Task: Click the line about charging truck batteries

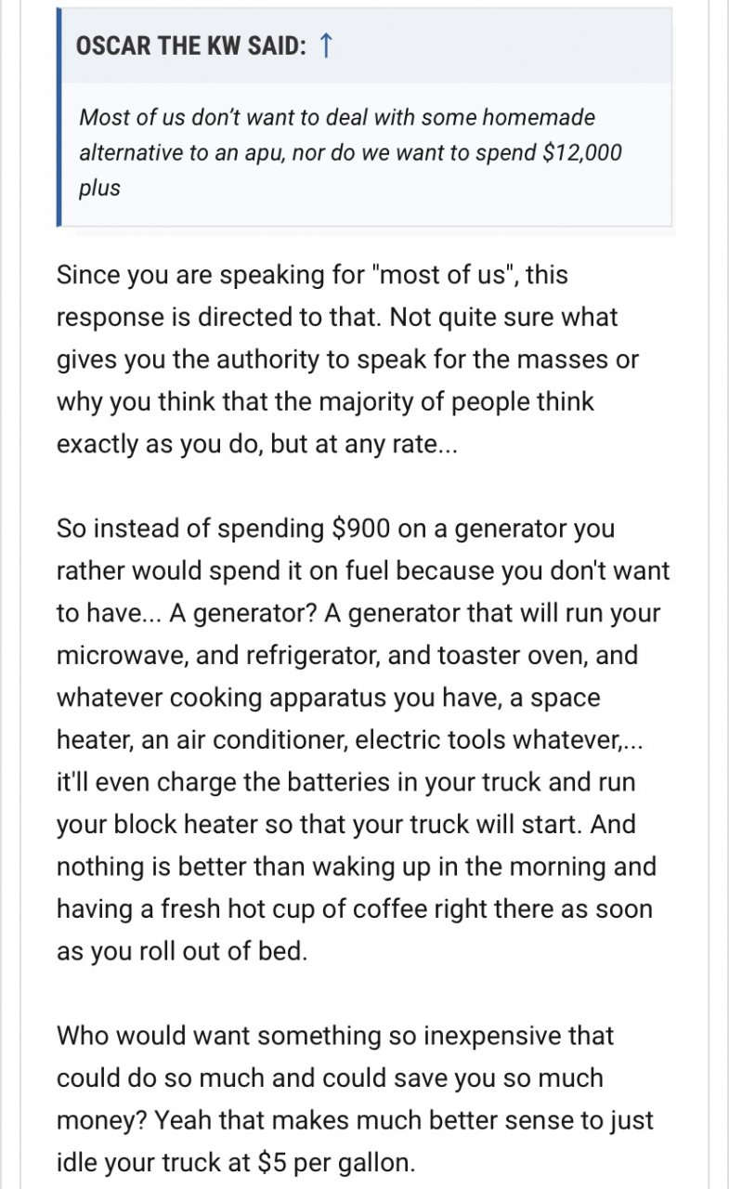Action: 345,782
